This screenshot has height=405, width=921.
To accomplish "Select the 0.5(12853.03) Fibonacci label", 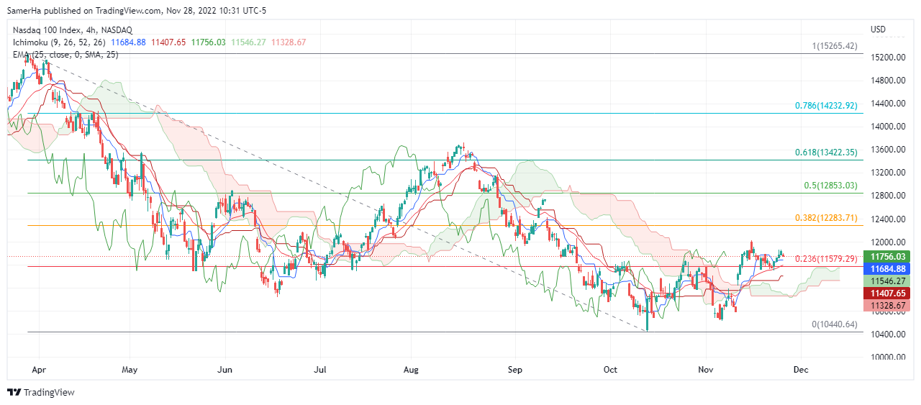I will point(830,186).
